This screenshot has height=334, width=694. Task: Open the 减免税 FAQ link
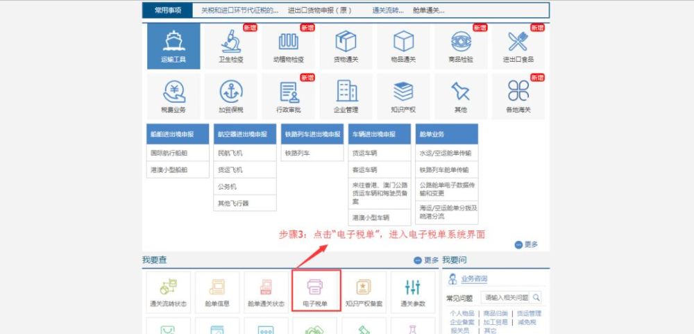coord(526,322)
